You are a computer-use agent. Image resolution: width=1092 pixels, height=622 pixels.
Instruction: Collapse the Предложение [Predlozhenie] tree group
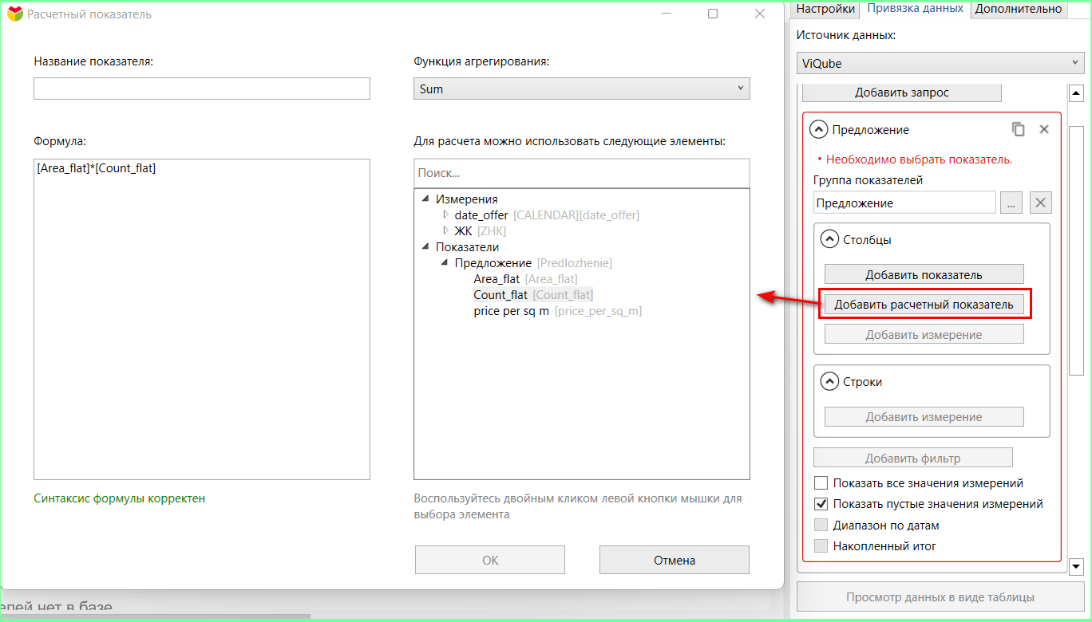(445, 263)
